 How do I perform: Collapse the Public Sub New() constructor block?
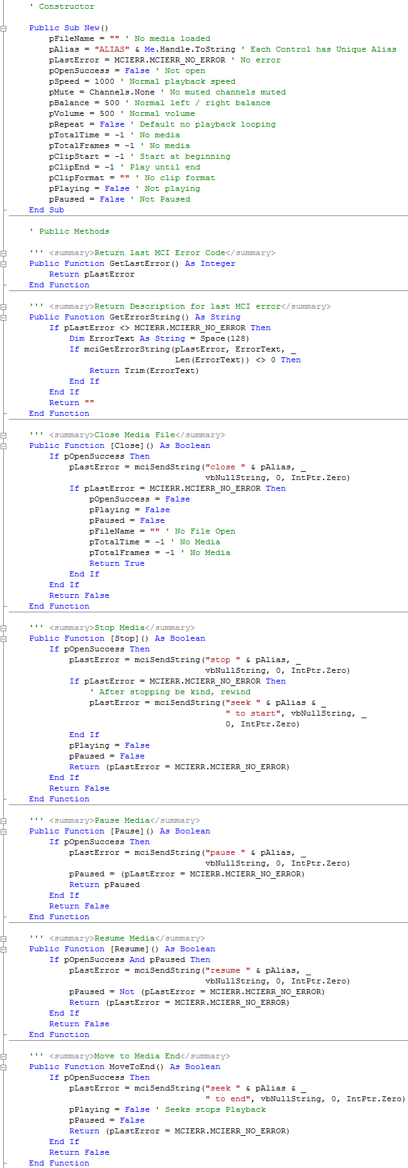4,28
